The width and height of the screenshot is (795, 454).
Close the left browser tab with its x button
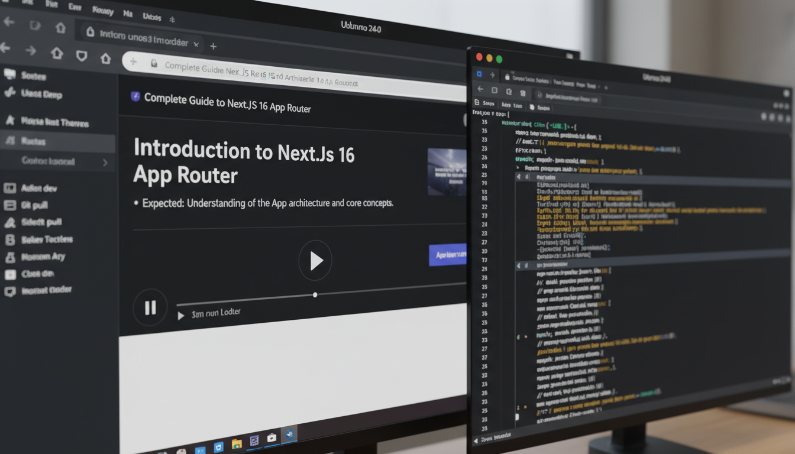pyautogui.click(x=197, y=44)
